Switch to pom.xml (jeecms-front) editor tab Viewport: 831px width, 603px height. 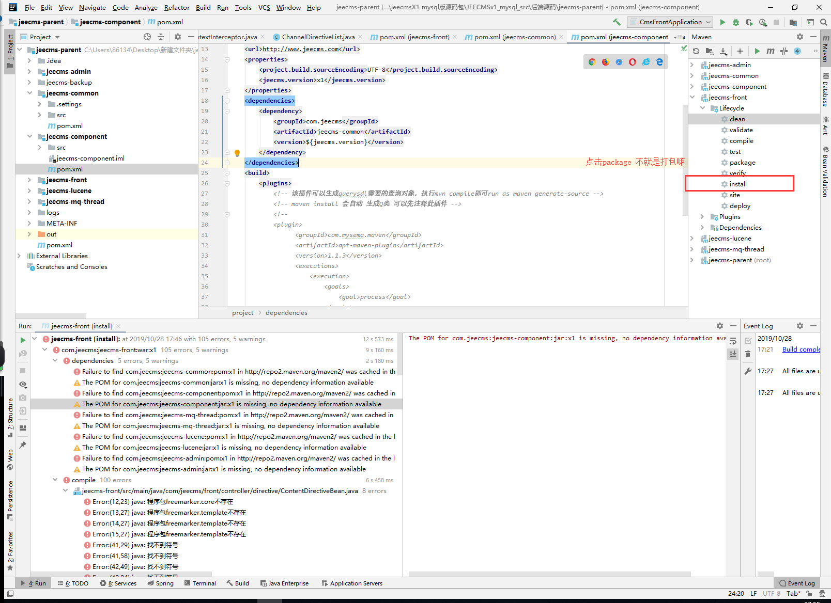[x=414, y=37]
